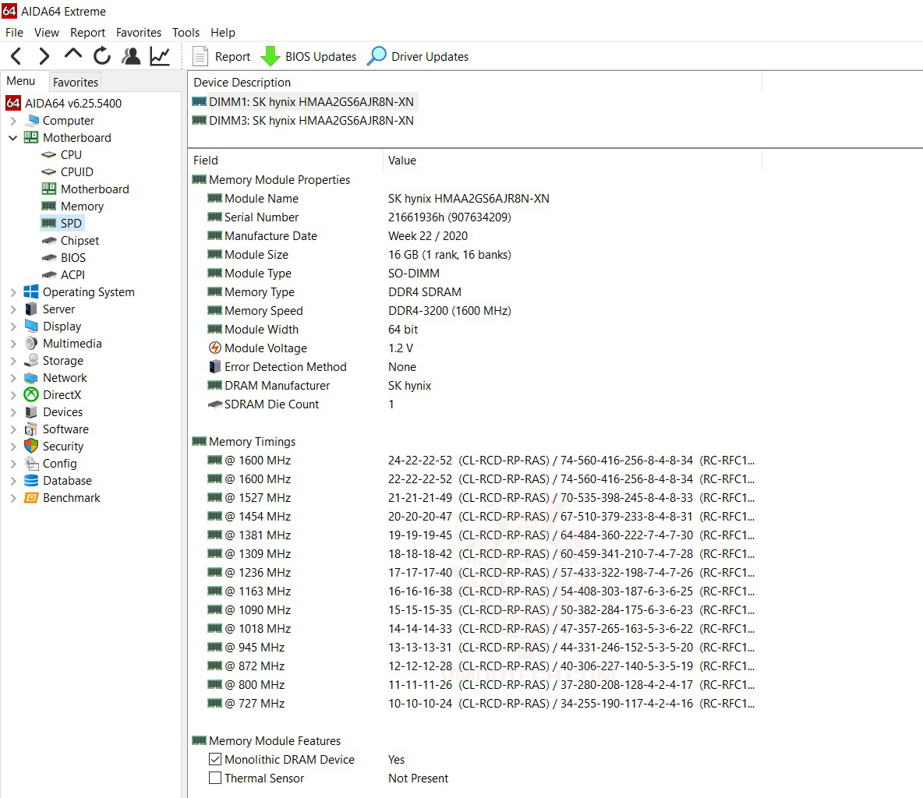Click the Report toolbar button
Viewport: 923px width, 798px height.
[221, 56]
